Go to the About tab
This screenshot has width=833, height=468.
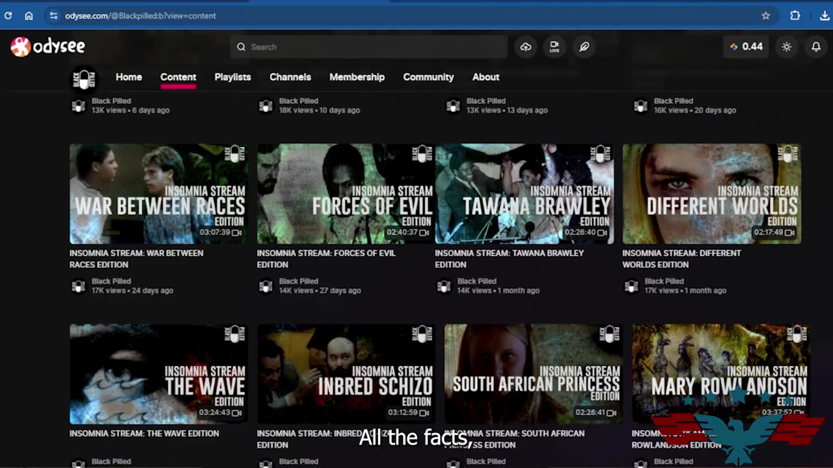tap(485, 77)
